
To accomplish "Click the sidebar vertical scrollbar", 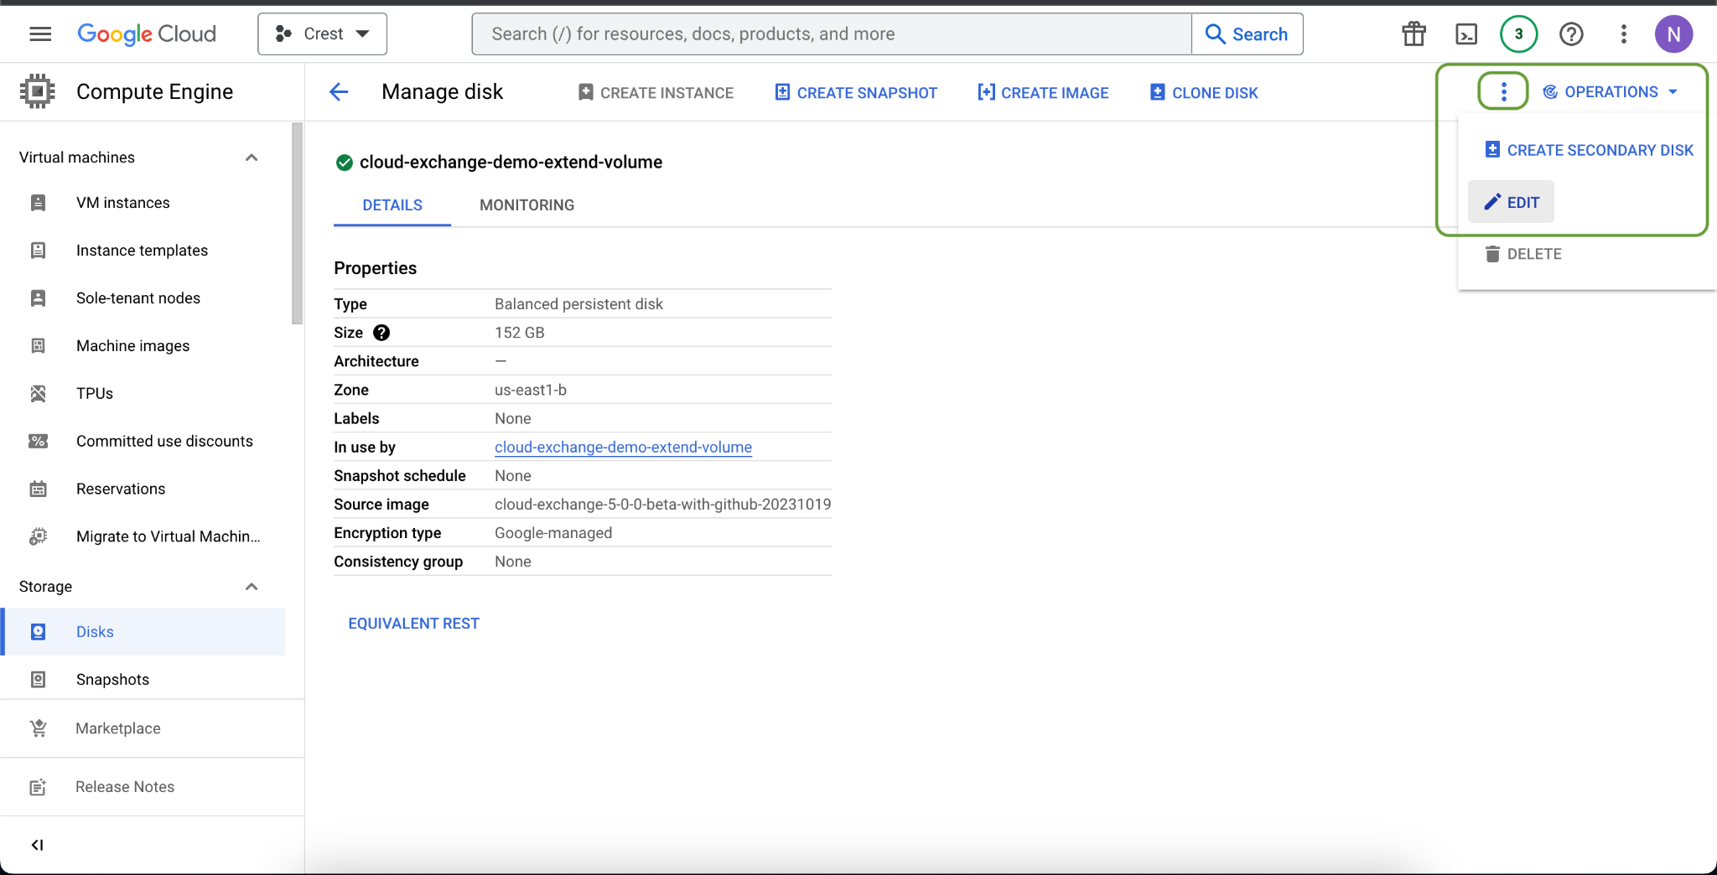I will tap(297, 223).
